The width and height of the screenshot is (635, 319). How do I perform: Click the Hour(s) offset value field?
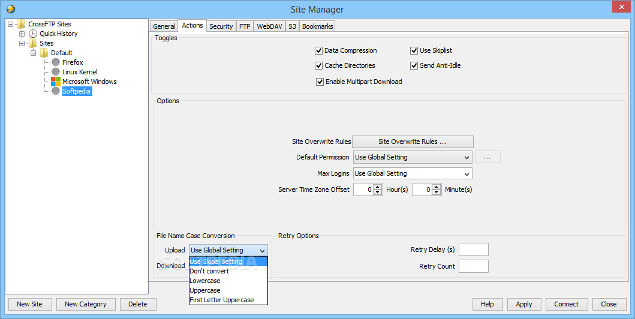tap(363, 189)
